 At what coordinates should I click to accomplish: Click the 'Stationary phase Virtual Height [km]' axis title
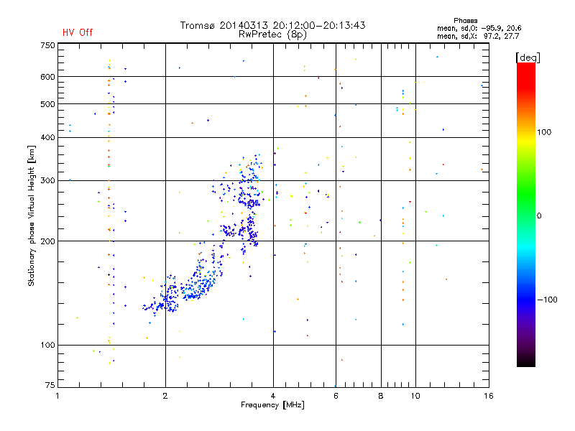[32, 215]
